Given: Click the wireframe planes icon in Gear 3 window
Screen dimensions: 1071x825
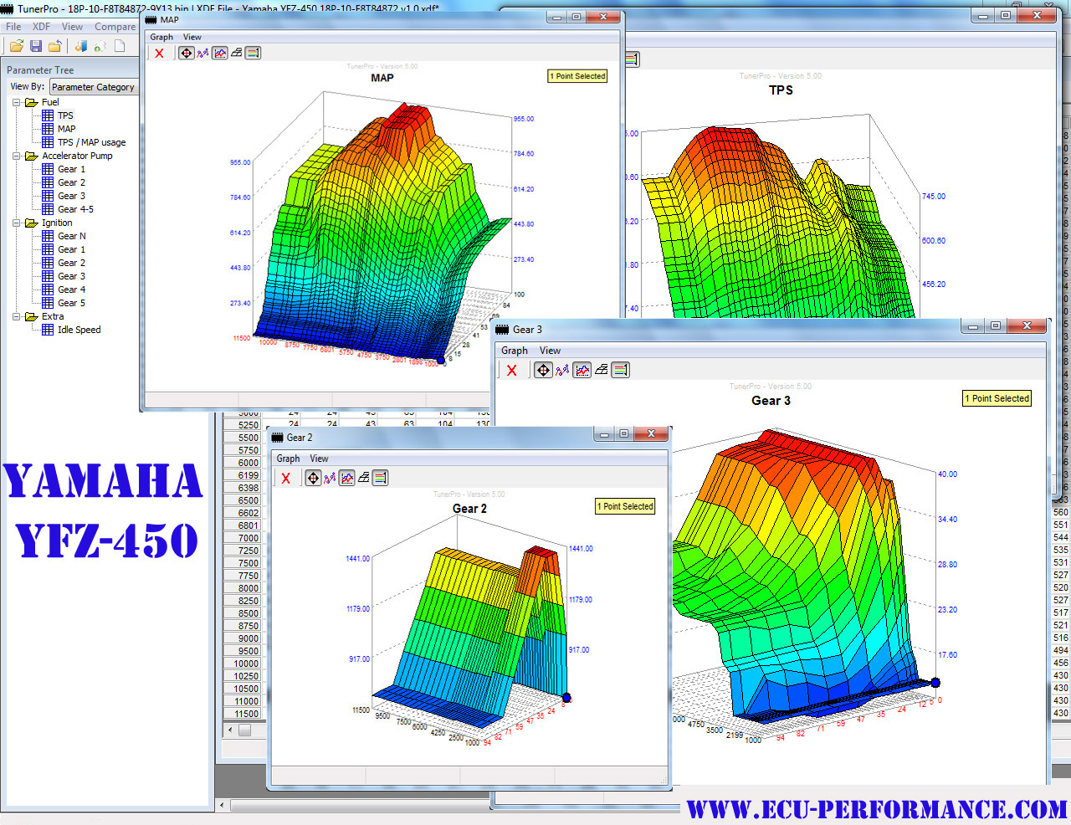Looking at the screenshot, I should (601, 370).
